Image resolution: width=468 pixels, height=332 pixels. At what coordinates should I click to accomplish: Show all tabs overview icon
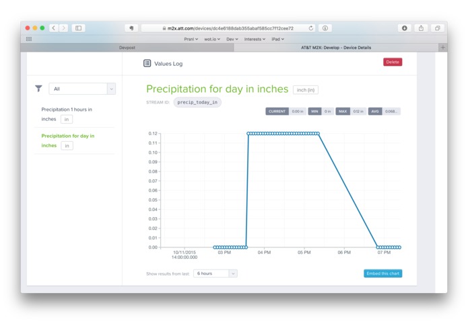tap(437, 28)
